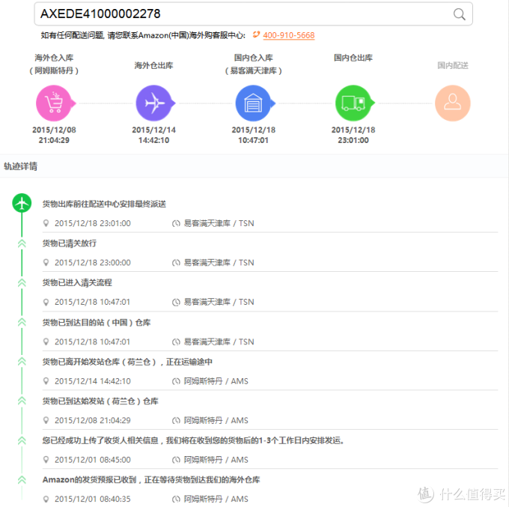Click the arrow marker beside 货物已进入清关流程

pos(22,282)
